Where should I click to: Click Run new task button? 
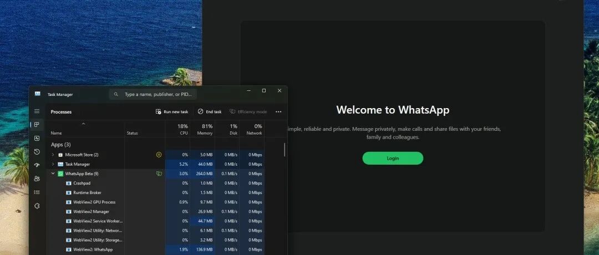coord(172,112)
